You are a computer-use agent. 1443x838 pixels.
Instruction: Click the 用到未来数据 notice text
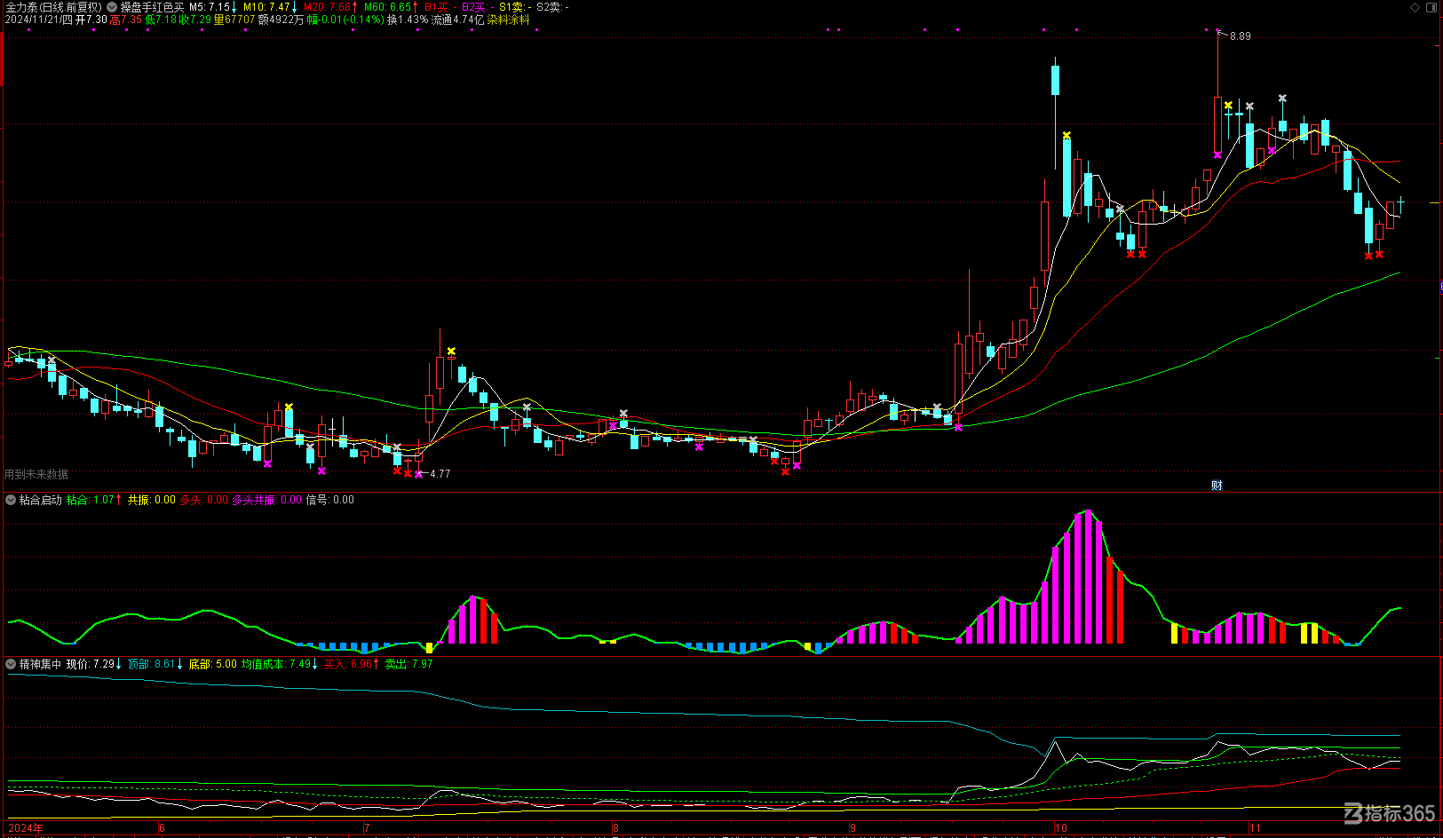click(x=36, y=474)
